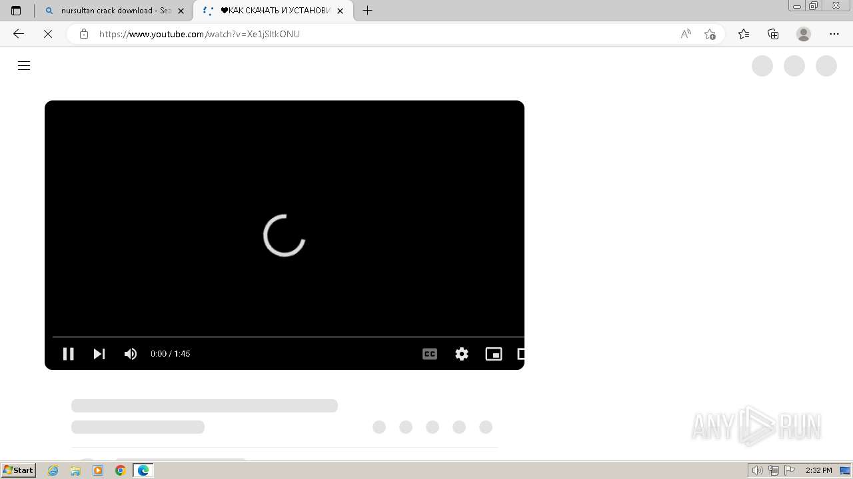Open the Favorites list
The image size is (853, 479).
click(x=744, y=34)
